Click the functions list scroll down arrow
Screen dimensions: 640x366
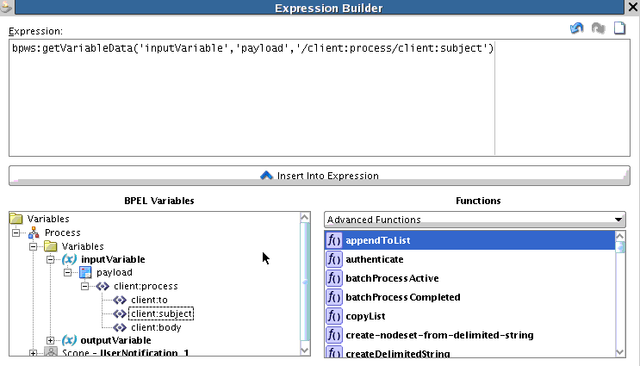(x=620, y=352)
